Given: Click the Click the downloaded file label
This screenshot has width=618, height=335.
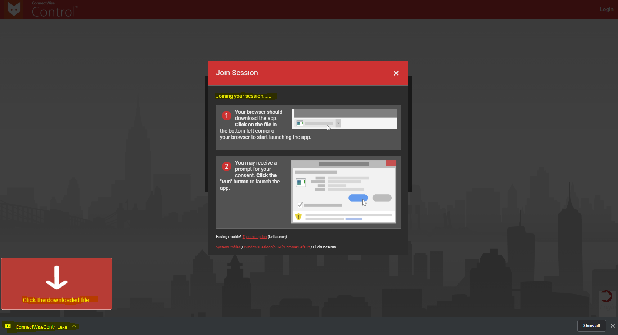Looking at the screenshot, I should pos(57,300).
